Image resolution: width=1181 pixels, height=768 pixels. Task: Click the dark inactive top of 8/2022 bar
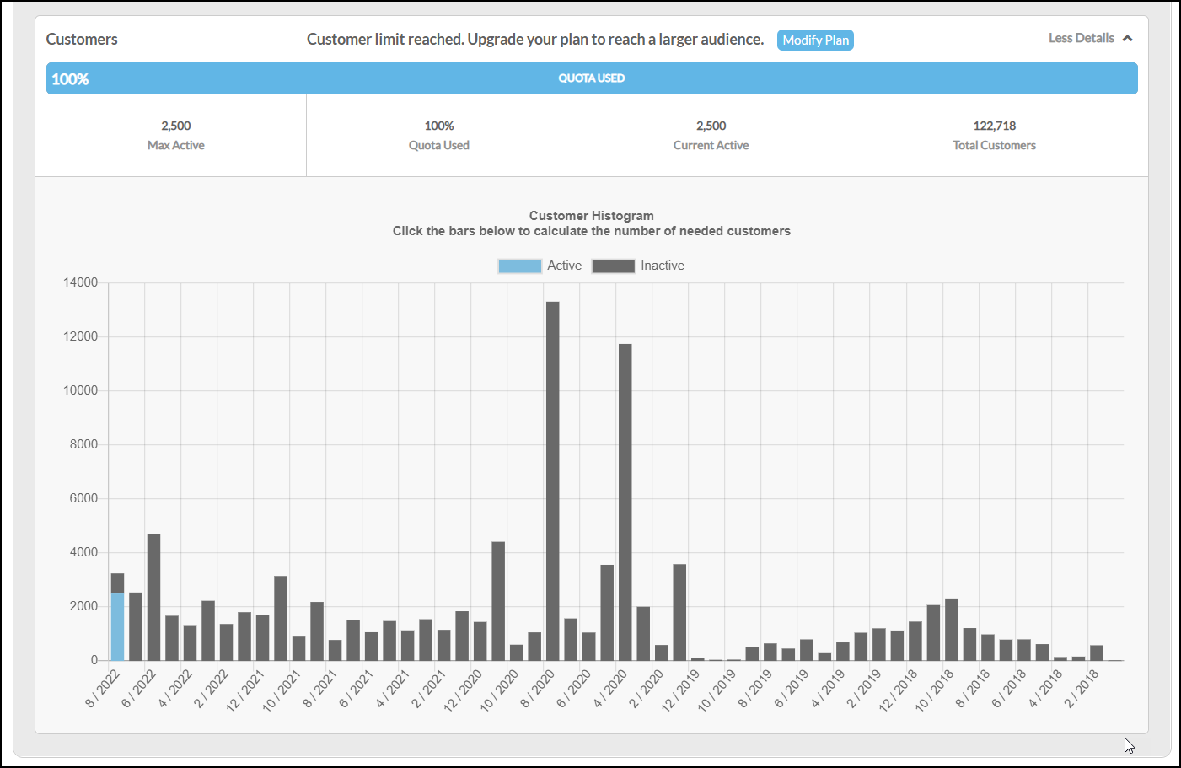(118, 583)
